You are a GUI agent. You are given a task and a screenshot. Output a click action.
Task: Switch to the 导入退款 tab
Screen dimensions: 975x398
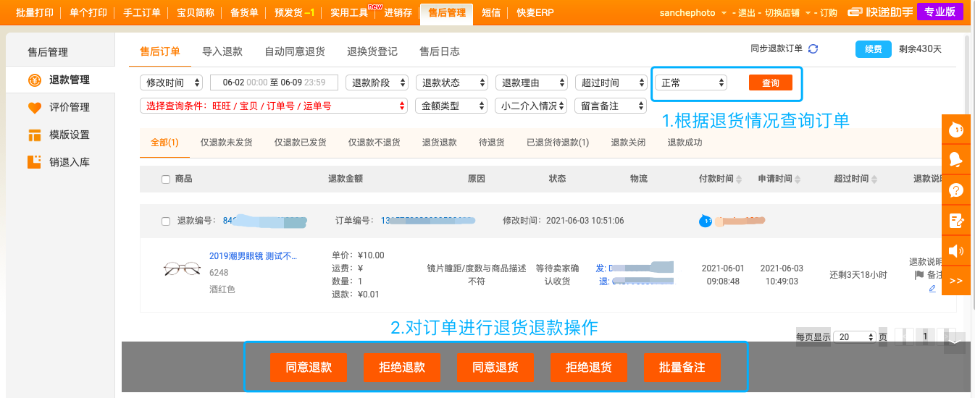[x=222, y=51]
